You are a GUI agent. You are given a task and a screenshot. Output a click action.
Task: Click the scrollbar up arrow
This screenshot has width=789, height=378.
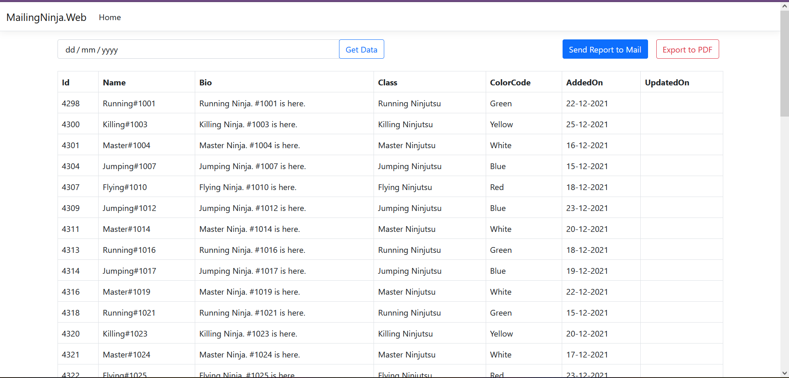[x=784, y=6]
